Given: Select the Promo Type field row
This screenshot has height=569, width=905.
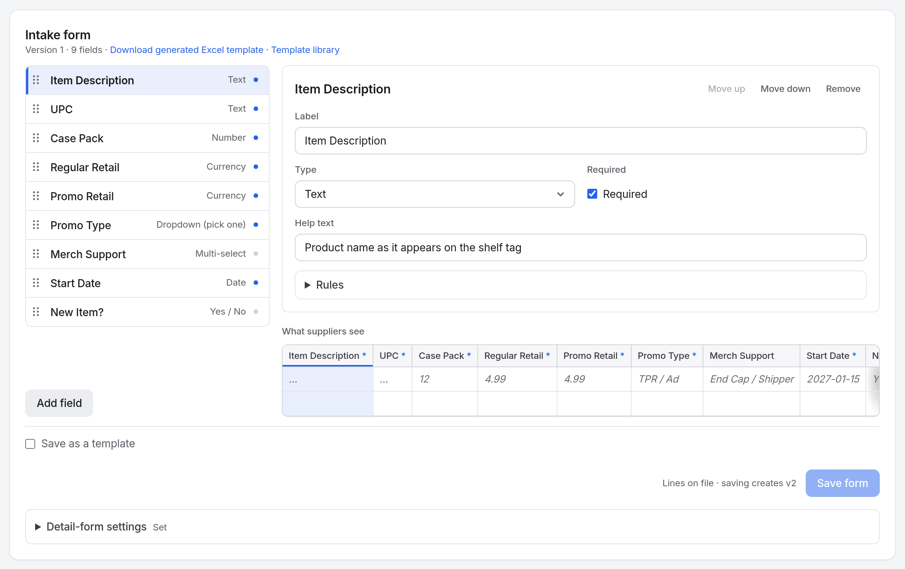Looking at the screenshot, I should coord(147,225).
